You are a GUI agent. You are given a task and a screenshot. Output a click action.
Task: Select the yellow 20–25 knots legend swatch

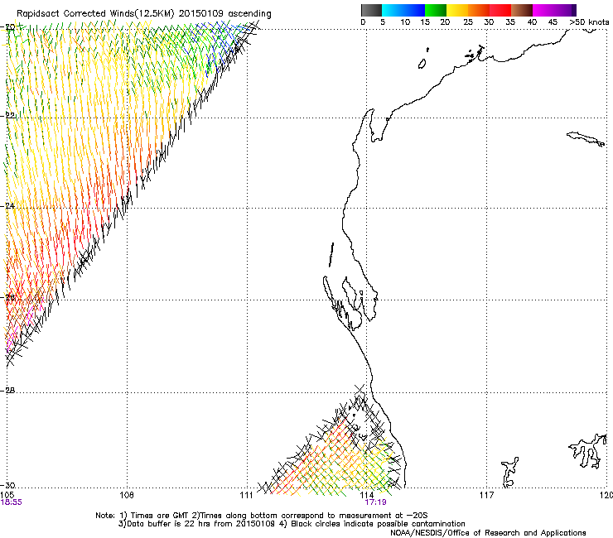pos(457,10)
